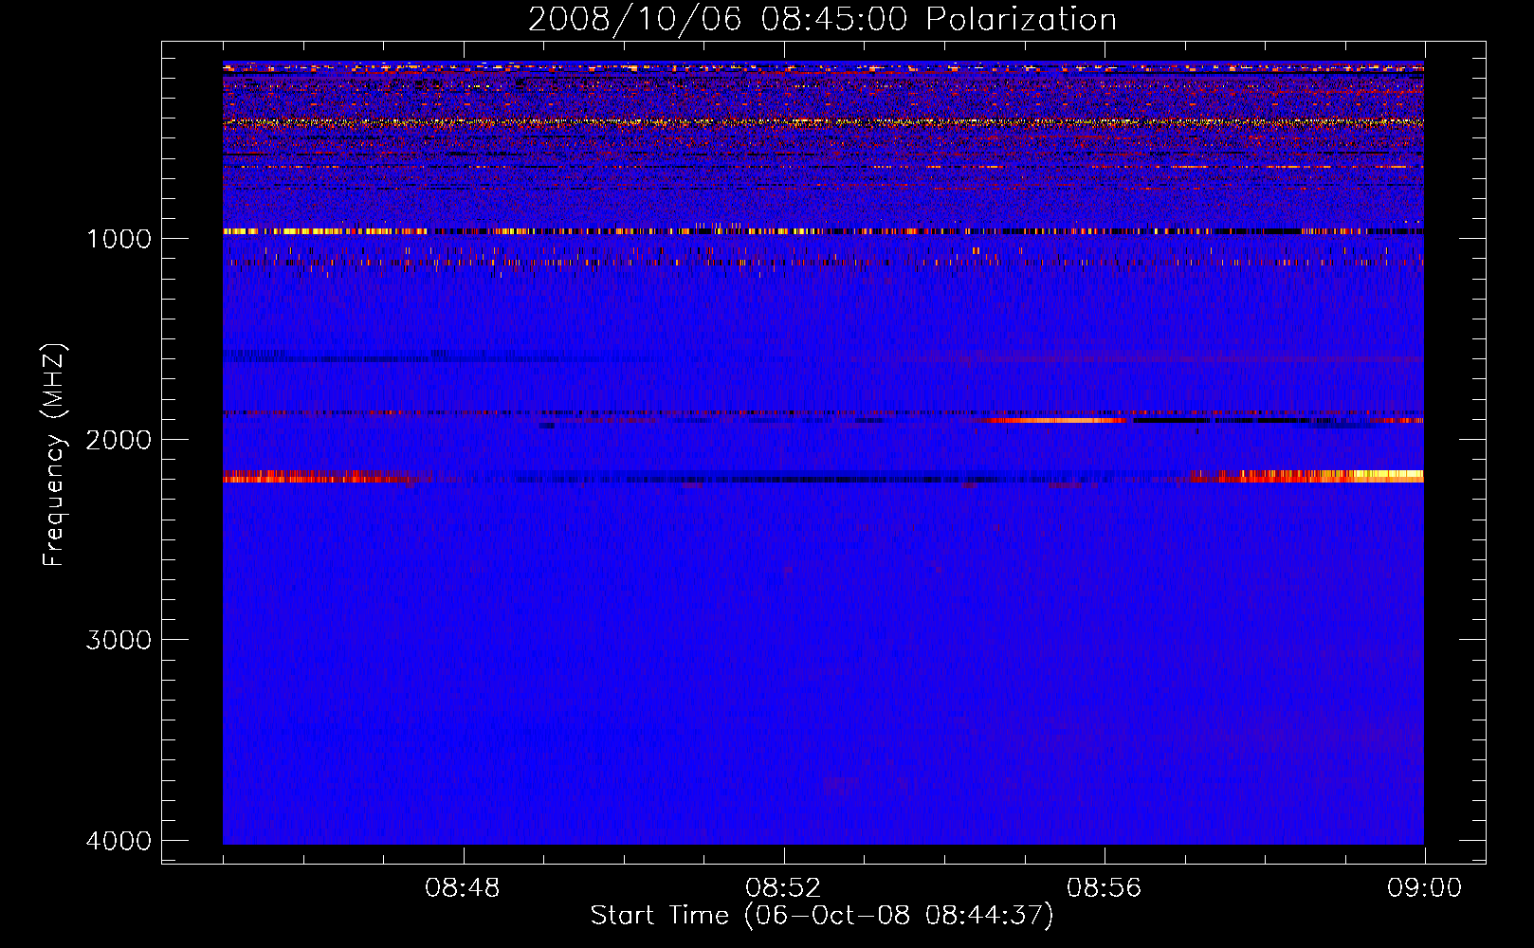
Task: Click the '3000' frequency axis label
Action: click(x=119, y=640)
